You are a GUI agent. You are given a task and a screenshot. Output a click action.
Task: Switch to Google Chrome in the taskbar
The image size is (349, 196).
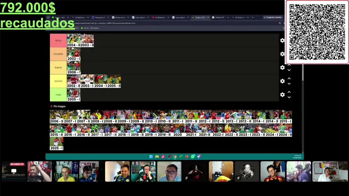[175, 157]
